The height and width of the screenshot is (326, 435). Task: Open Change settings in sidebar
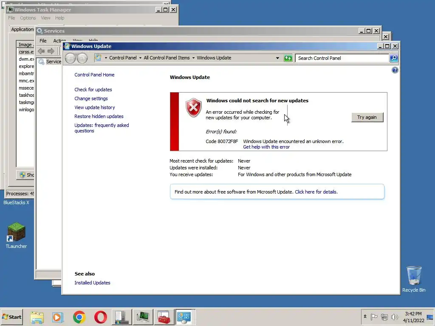click(x=91, y=98)
